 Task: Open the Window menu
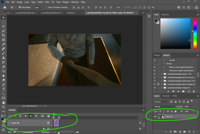tap(75, 2)
